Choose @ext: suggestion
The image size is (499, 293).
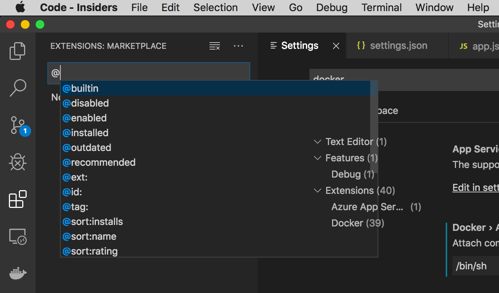pos(219,177)
